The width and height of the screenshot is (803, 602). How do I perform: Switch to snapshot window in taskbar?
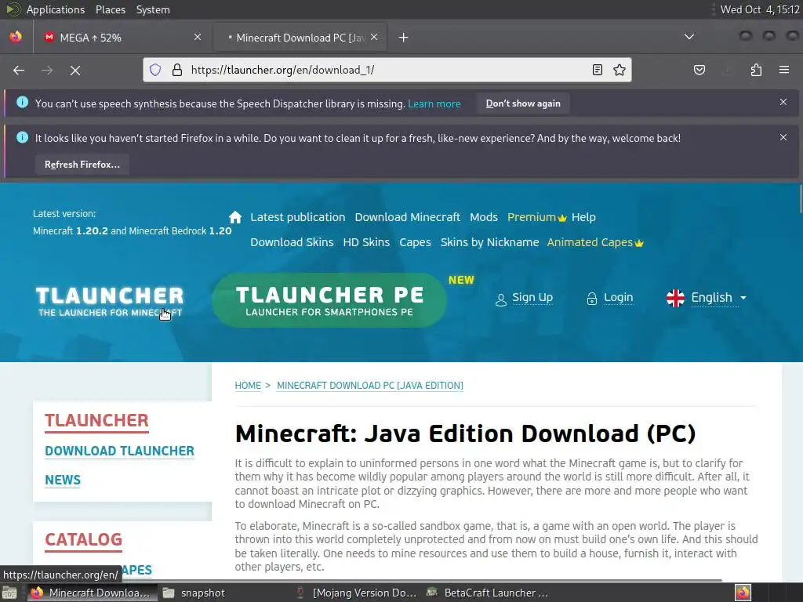(194, 593)
